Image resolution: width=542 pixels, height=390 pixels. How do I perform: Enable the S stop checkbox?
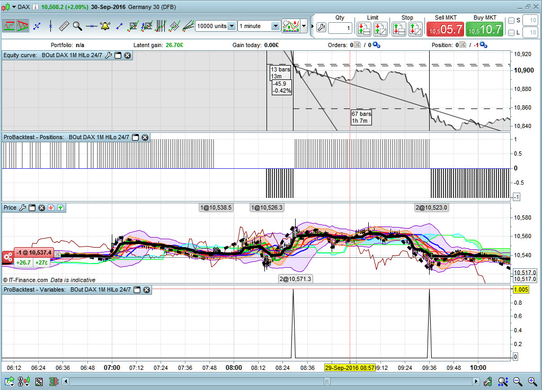pos(511,21)
